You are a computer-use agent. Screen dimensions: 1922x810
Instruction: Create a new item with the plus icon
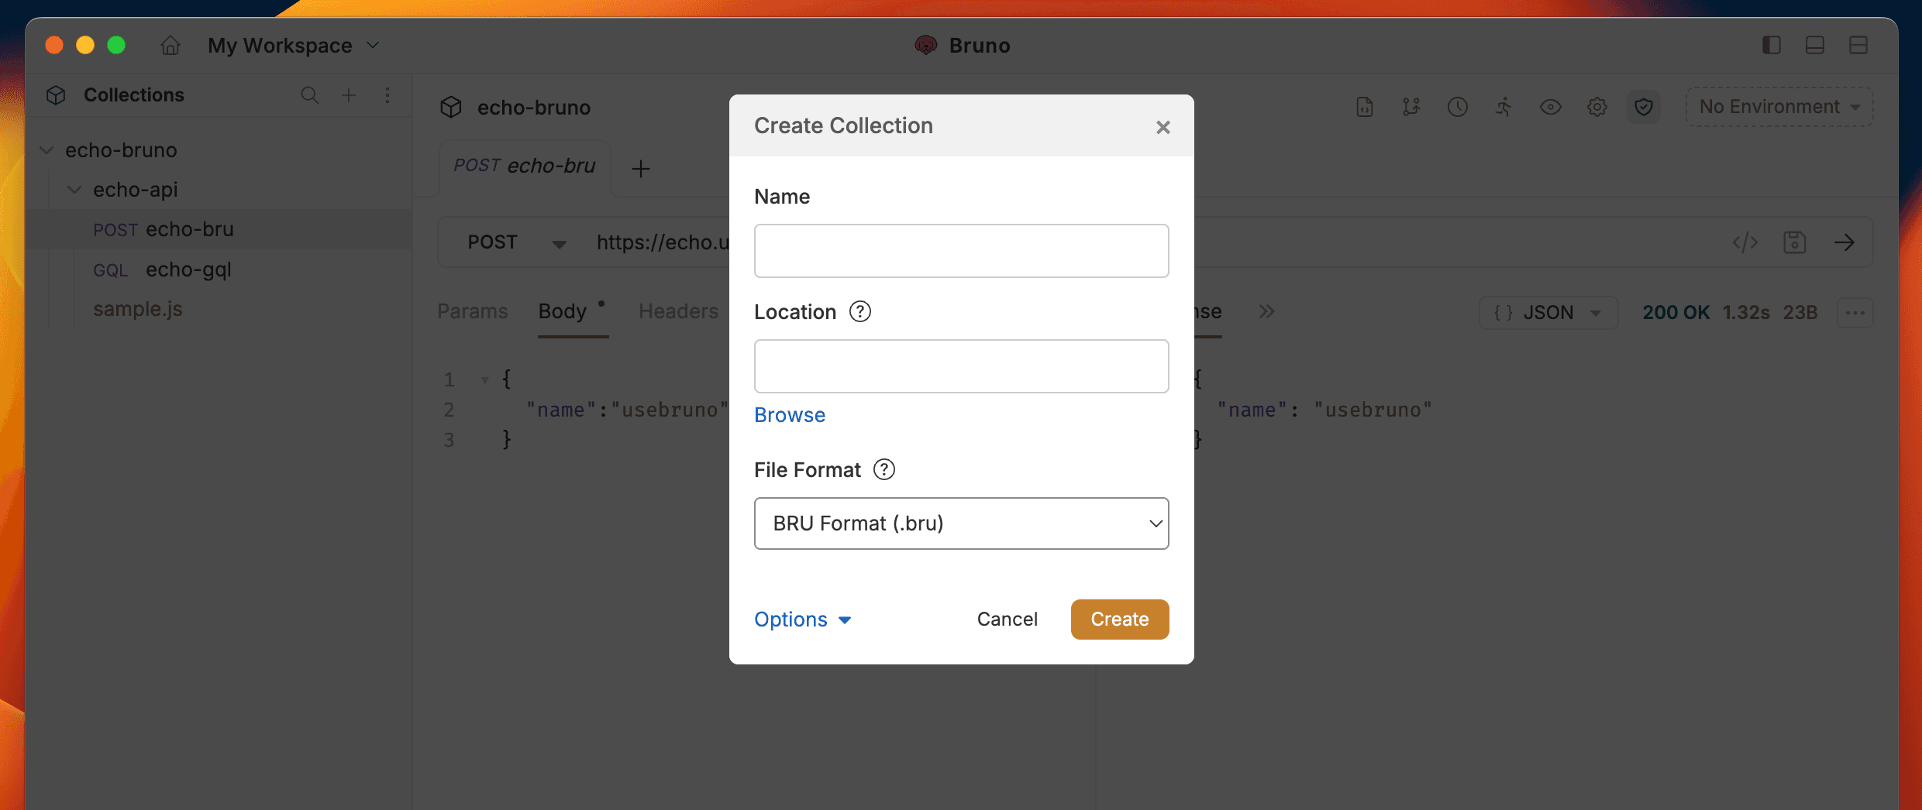click(x=349, y=95)
